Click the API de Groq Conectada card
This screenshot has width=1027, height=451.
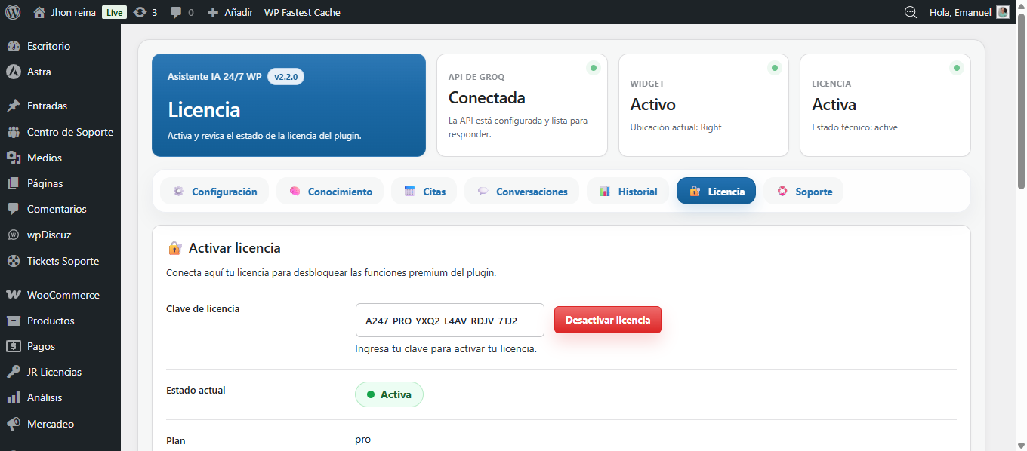(x=522, y=105)
